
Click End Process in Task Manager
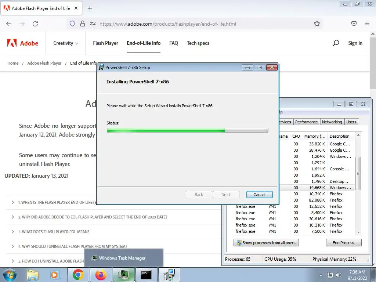[343, 243]
